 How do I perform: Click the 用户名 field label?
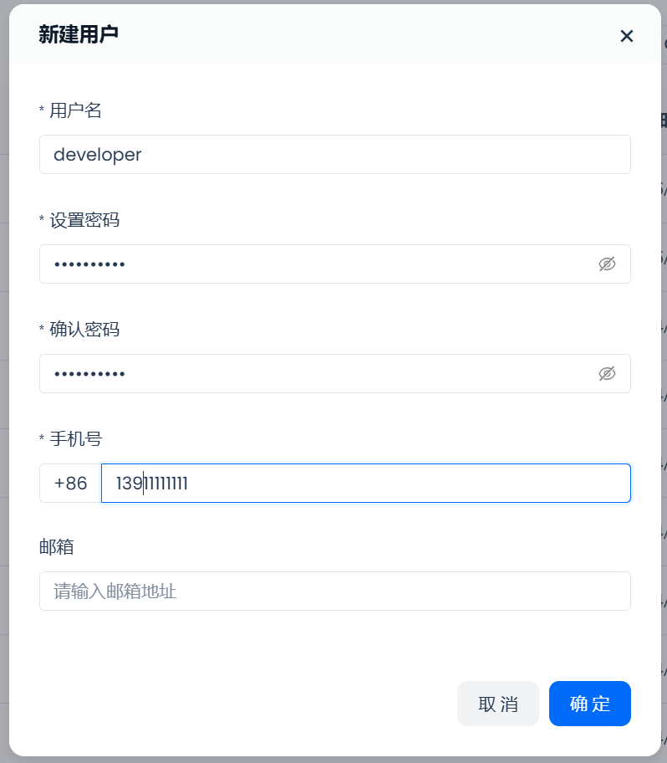click(75, 110)
